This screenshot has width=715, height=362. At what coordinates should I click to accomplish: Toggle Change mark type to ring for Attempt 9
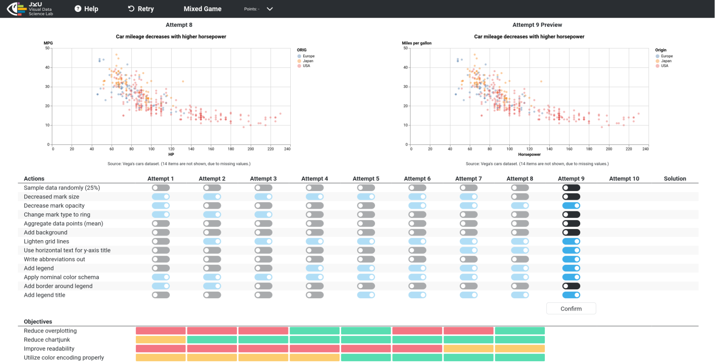click(571, 214)
